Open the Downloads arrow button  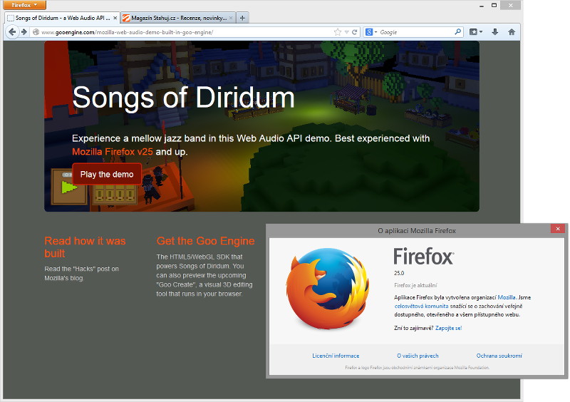pyautogui.click(x=494, y=32)
